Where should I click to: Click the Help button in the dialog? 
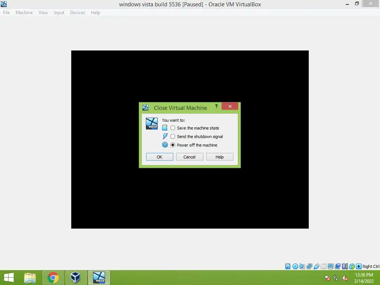pos(220,157)
